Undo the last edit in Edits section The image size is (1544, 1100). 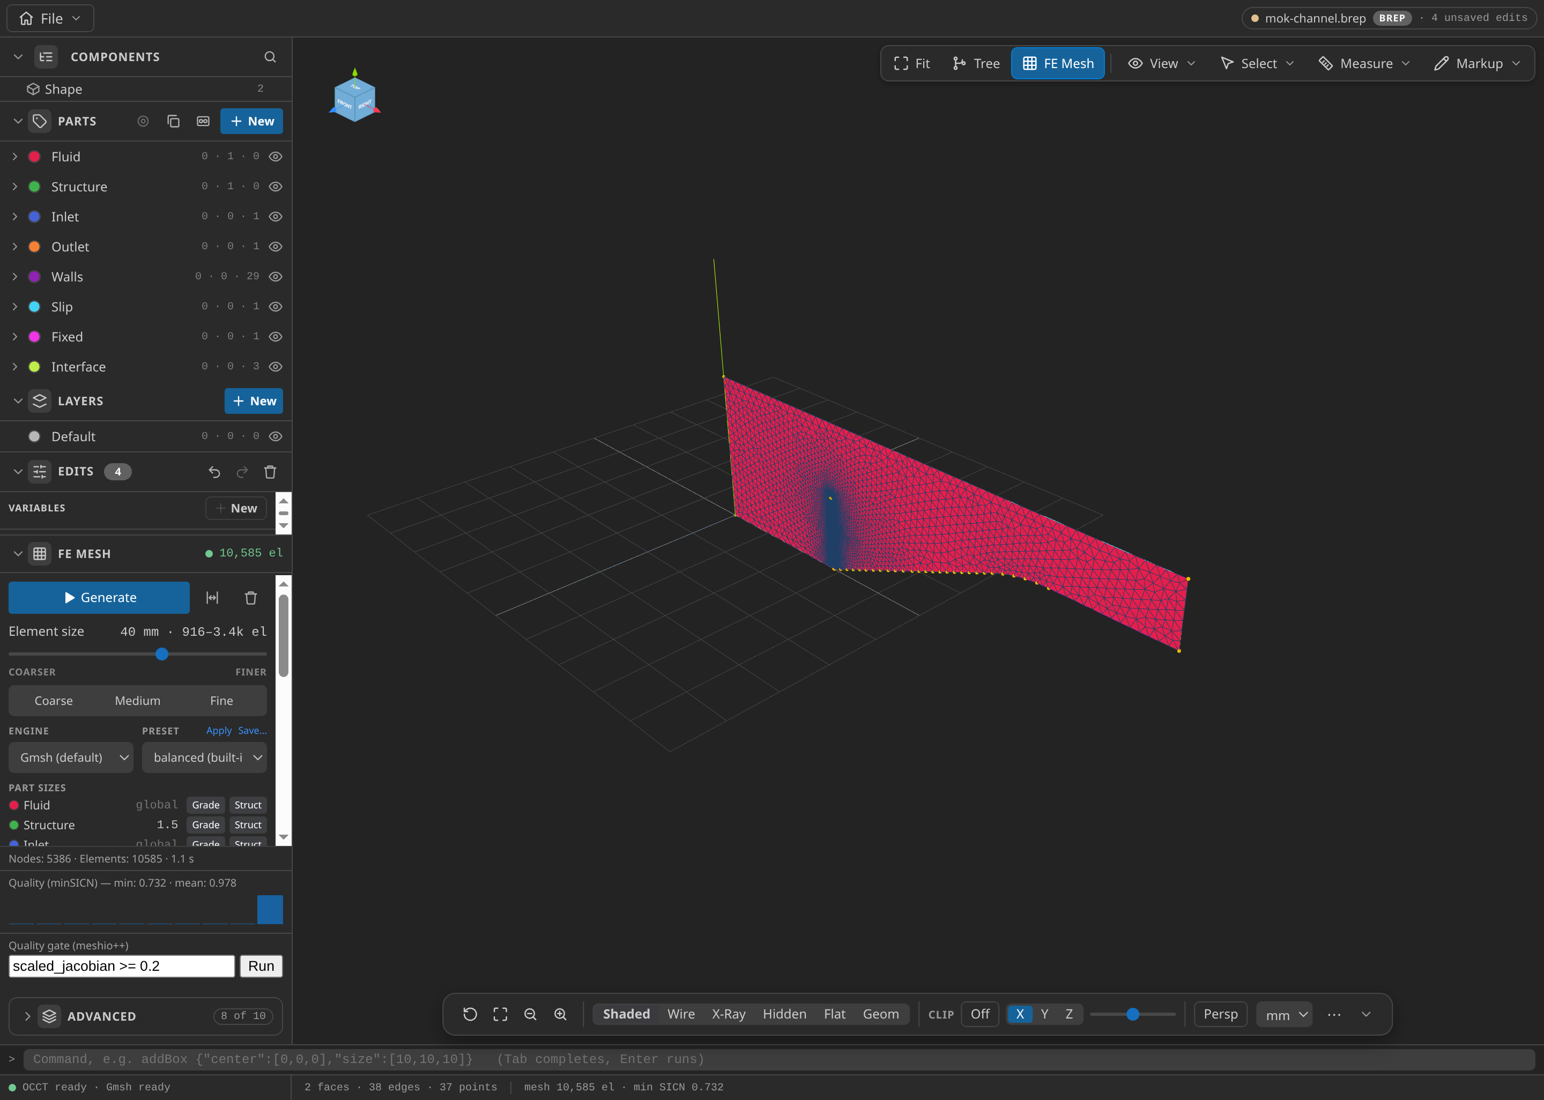[x=214, y=471]
